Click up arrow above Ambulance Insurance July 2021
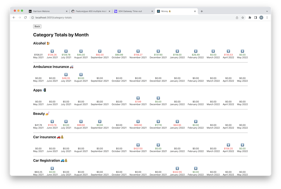281x189 pixels. point(66,75)
